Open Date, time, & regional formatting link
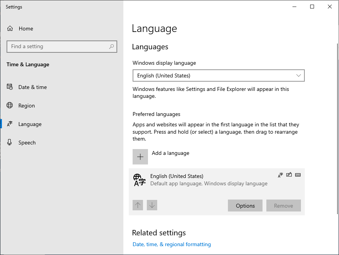339x255 pixels. pyautogui.click(x=172, y=244)
